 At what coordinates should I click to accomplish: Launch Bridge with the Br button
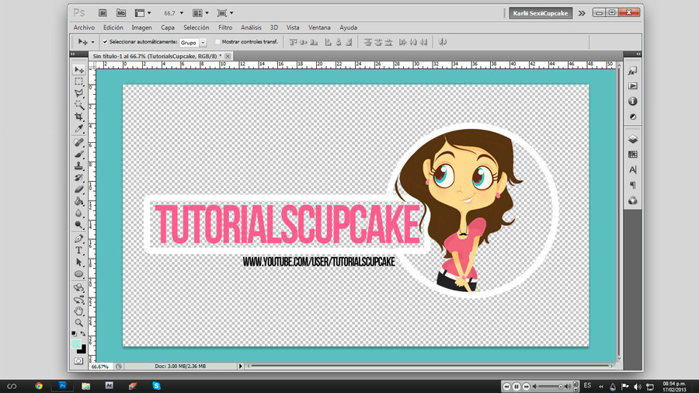[x=103, y=13]
